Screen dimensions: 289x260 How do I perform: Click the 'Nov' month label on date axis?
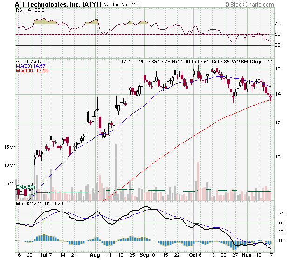pyautogui.click(x=247, y=255)
